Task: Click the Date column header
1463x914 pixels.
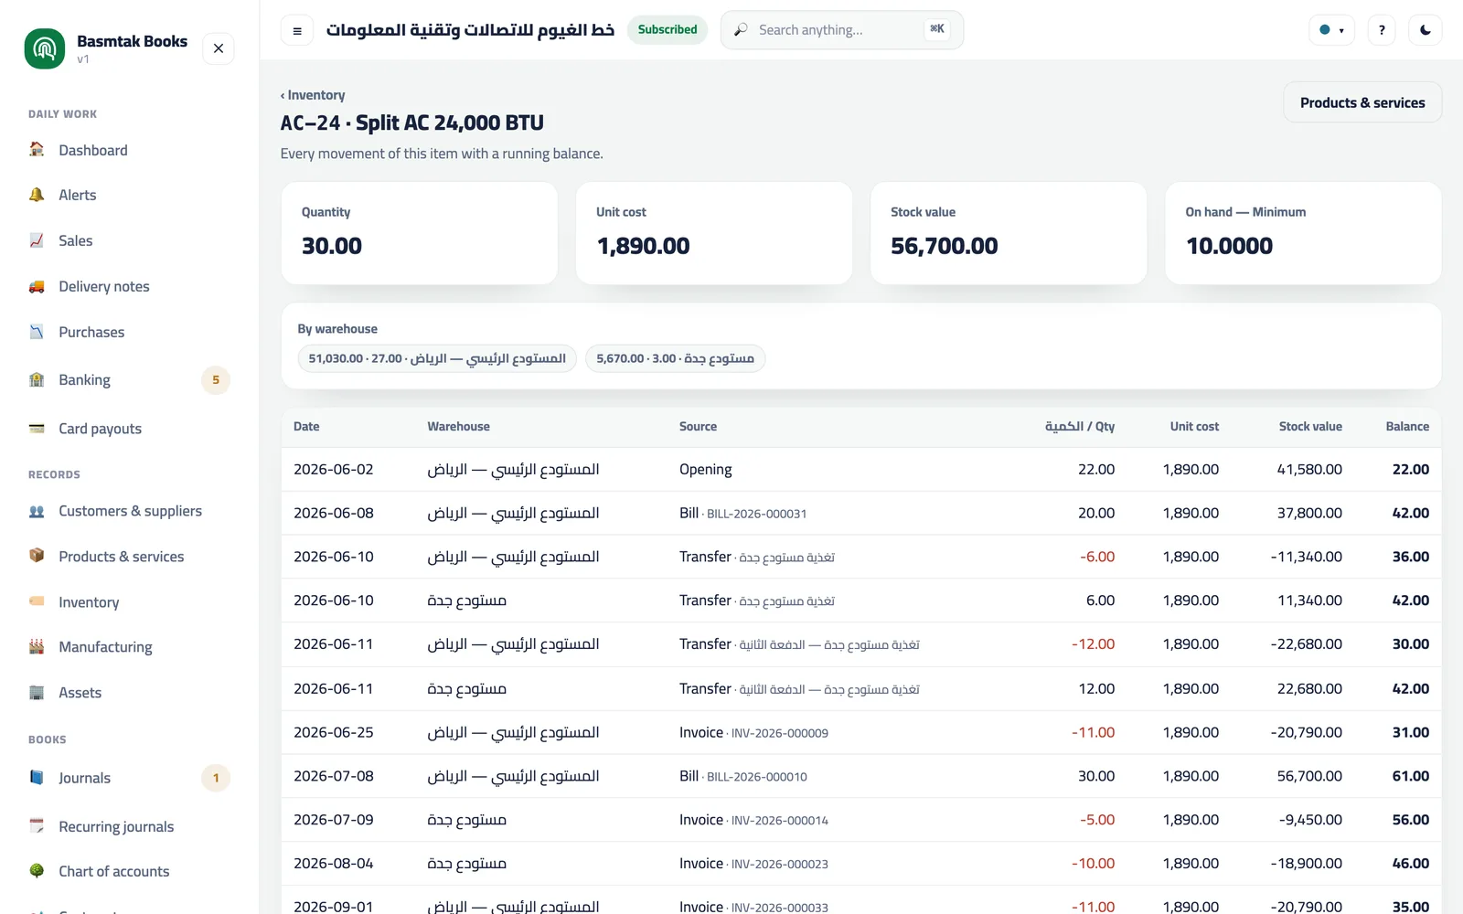Action: 306,426
